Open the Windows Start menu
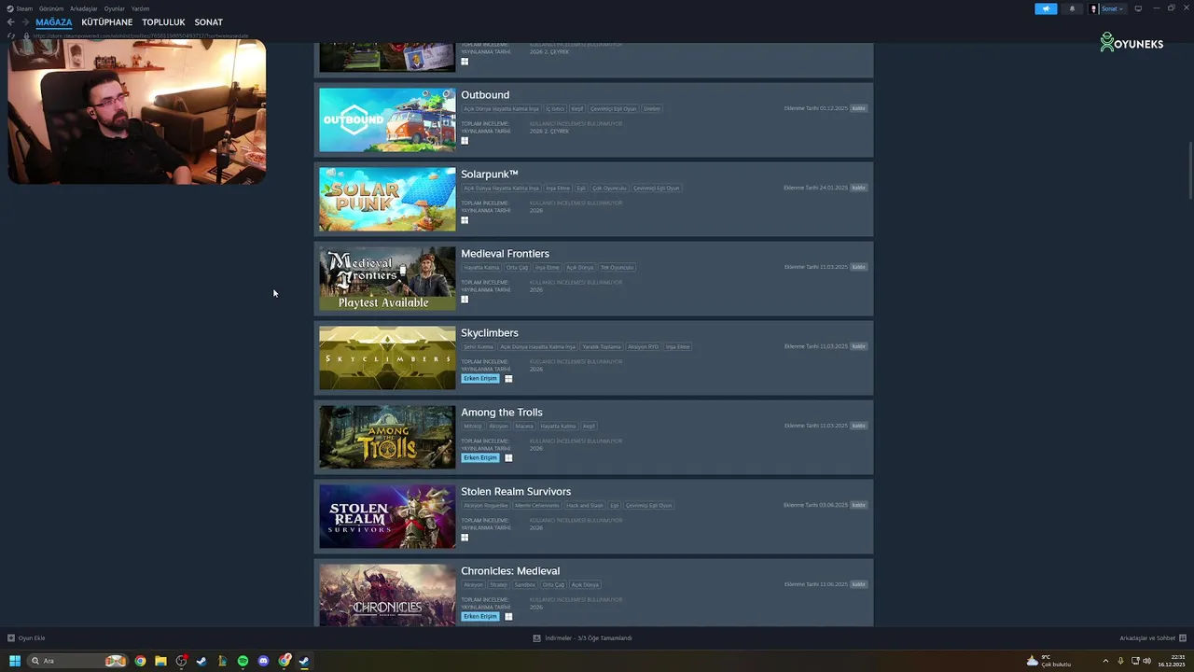 [x=14, y=661]
